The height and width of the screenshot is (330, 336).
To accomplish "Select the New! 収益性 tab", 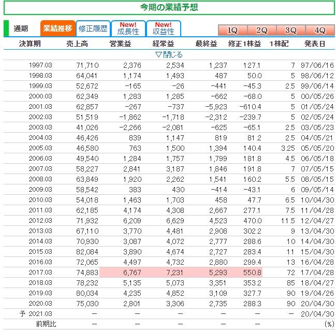I will point(163,28).
